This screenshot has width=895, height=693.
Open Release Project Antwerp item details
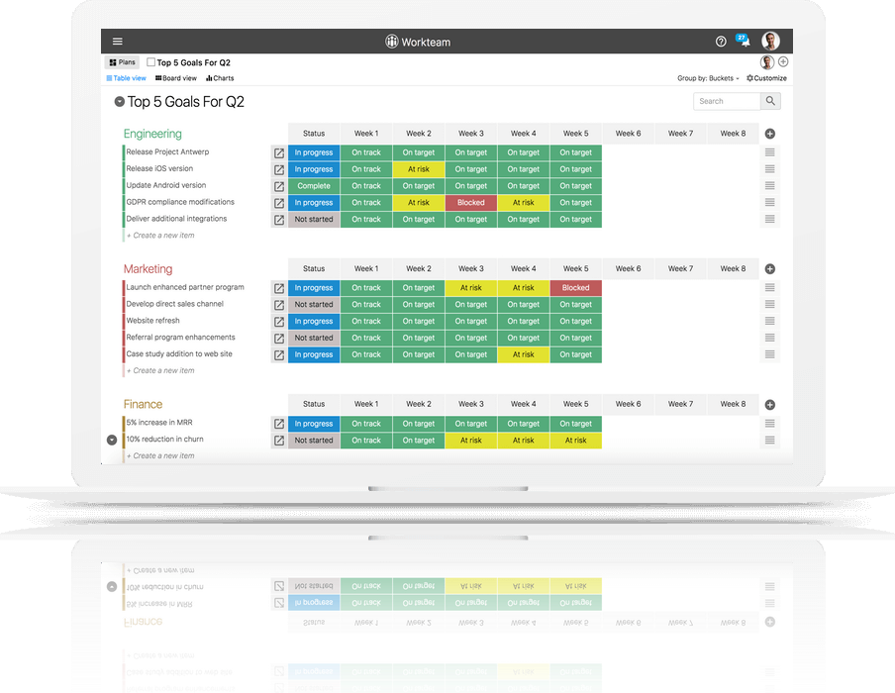click(x=279, y=153)
